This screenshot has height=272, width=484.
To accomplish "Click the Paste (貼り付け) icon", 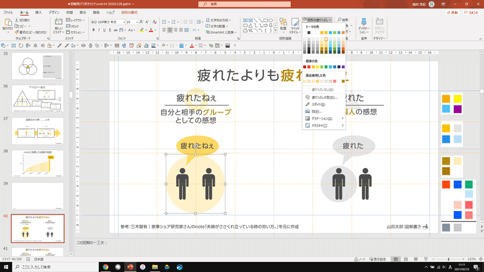I will click(8, 22).
